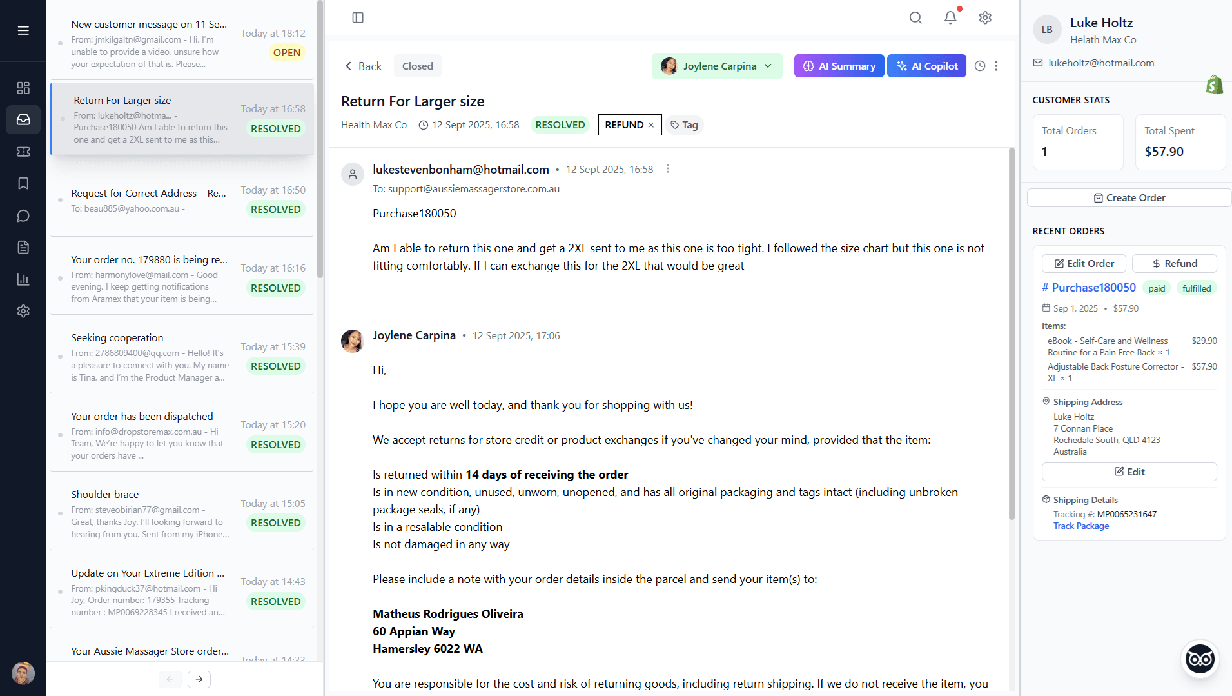Generate the AI Summary
1232x696 pixels.
coord(839,66)
